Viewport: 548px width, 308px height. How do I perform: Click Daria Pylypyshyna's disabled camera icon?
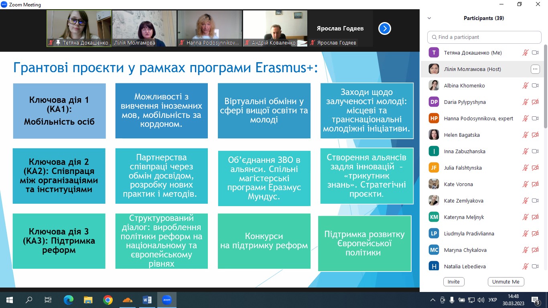coord(535,102)
